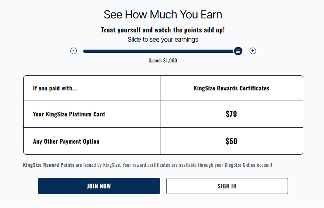
Task: Click the "See How Much You Earn" heading
Action: pos(163,15)
